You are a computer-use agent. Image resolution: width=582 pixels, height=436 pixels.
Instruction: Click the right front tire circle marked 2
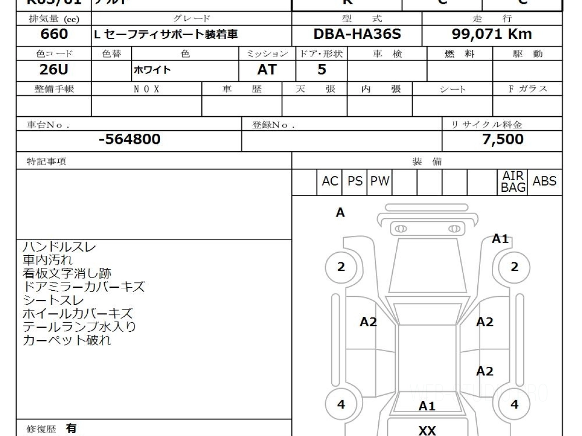515,267
